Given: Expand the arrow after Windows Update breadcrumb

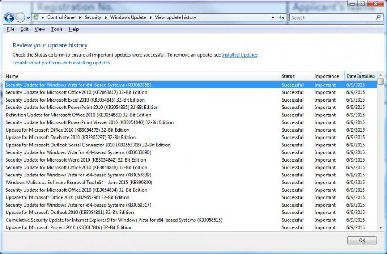Looking at the screenshot, I should 151,17.
